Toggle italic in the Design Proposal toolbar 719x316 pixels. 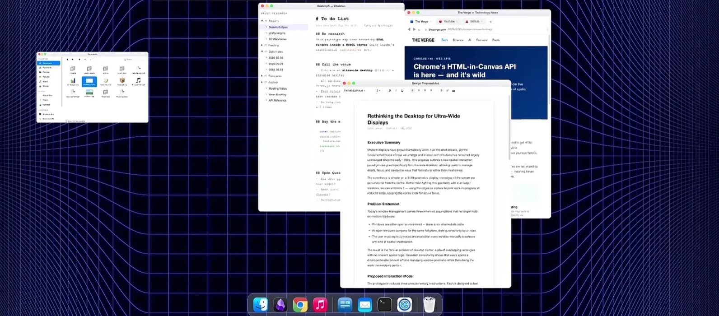point(396,91)
